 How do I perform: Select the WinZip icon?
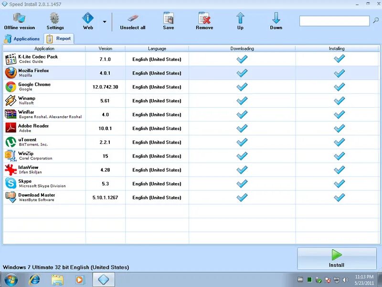coord(11,156)
